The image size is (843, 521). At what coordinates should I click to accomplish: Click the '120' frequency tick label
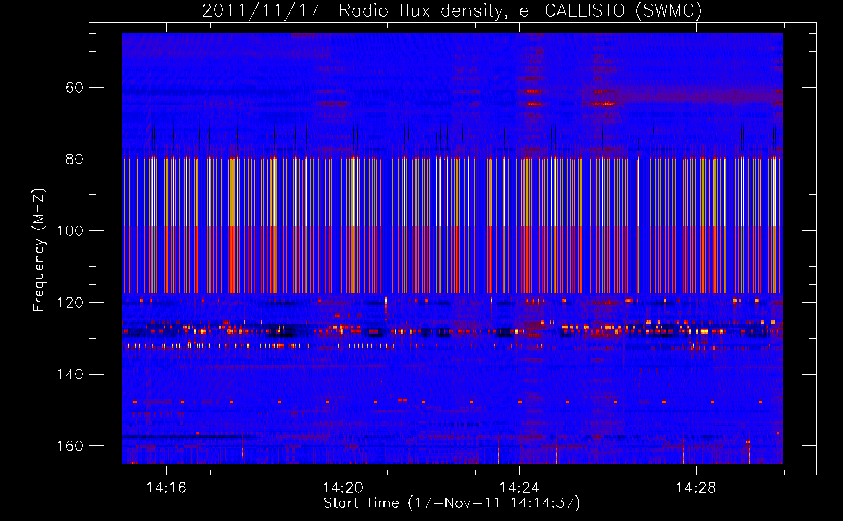click(70, 303)
